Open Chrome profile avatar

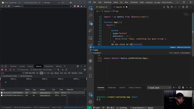coord(81,6)
